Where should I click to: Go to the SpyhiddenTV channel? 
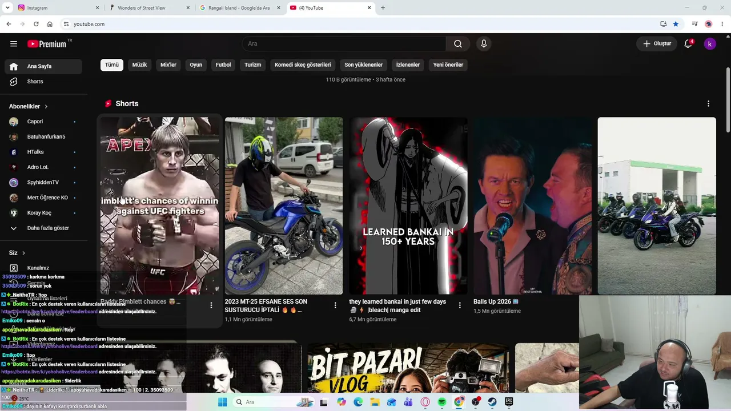coord(43,183)
